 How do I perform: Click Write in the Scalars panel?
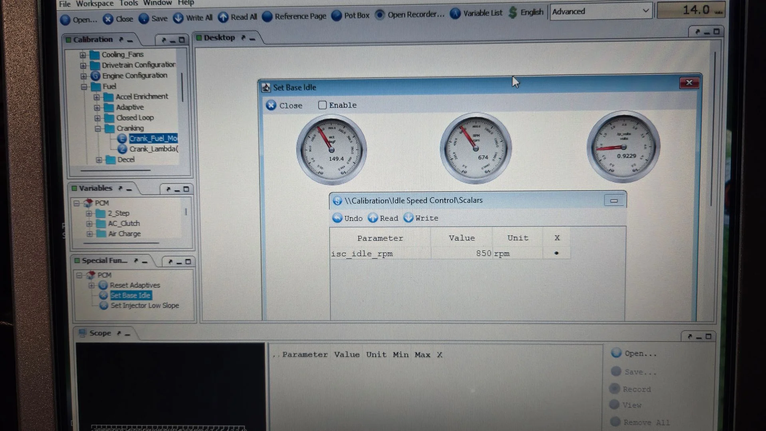[421, 218]
